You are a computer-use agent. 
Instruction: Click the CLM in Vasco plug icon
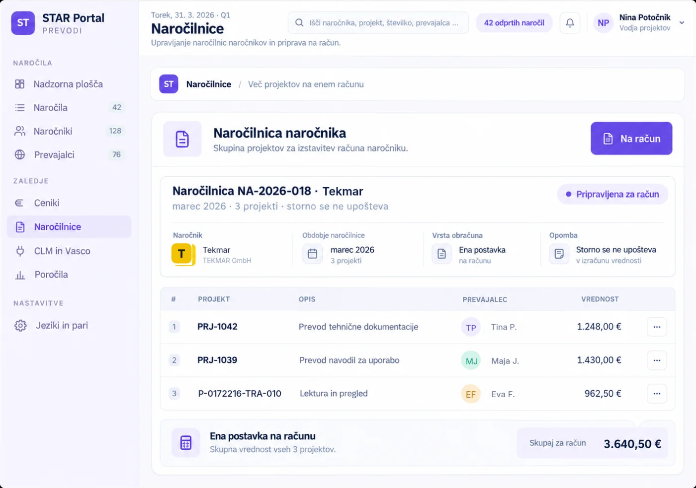click(20, 251)
